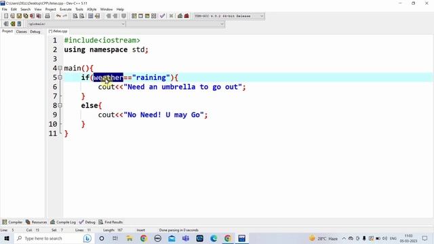Click "No Need! U may Go" text
The width and height of the screenshot is (434, 244).
(163, 115)
